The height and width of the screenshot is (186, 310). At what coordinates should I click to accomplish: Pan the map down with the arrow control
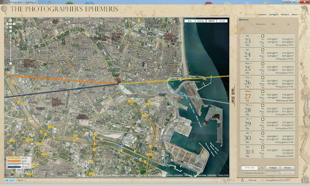(x=11, y=28)
